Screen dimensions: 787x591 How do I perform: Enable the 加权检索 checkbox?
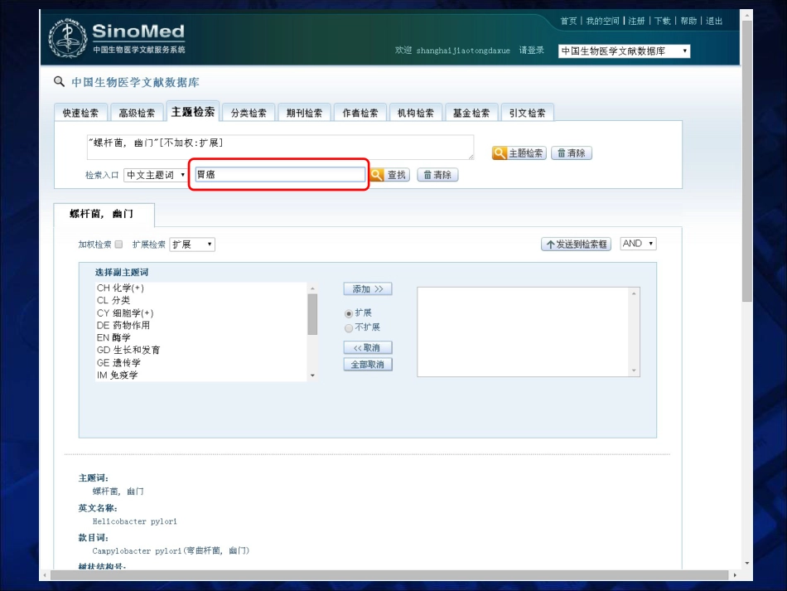[x=119, y=244]
